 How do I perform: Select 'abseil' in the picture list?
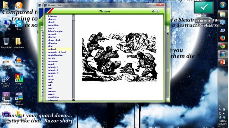51,22
